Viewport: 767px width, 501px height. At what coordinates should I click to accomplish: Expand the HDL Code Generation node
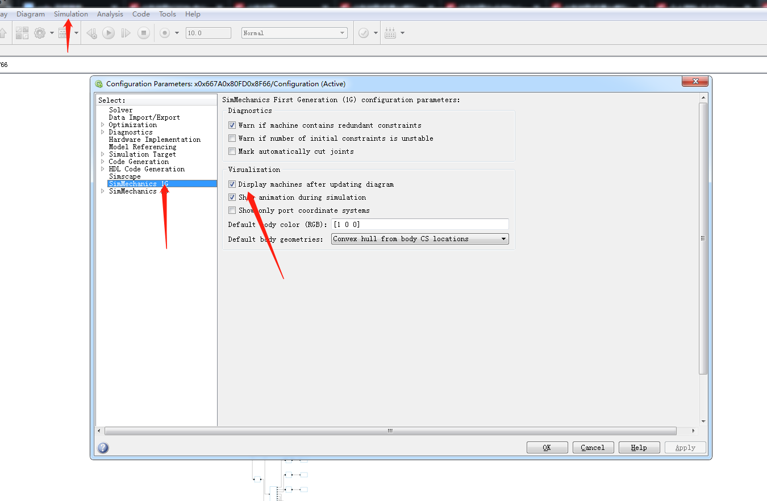coord(103,169)
